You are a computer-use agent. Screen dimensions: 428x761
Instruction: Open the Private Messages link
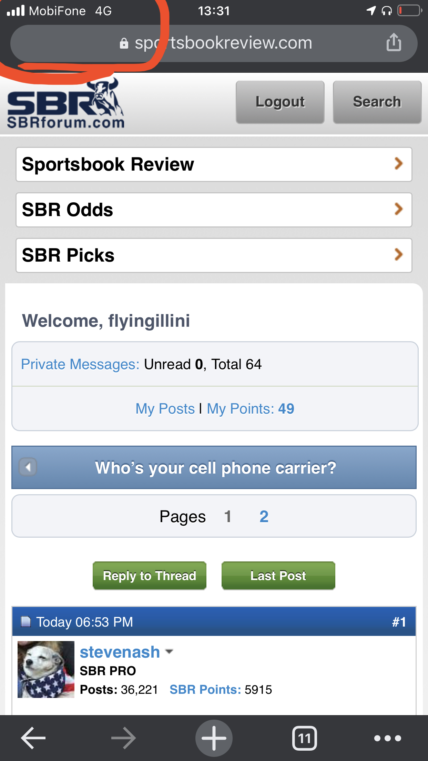click(x=80, y=364)
